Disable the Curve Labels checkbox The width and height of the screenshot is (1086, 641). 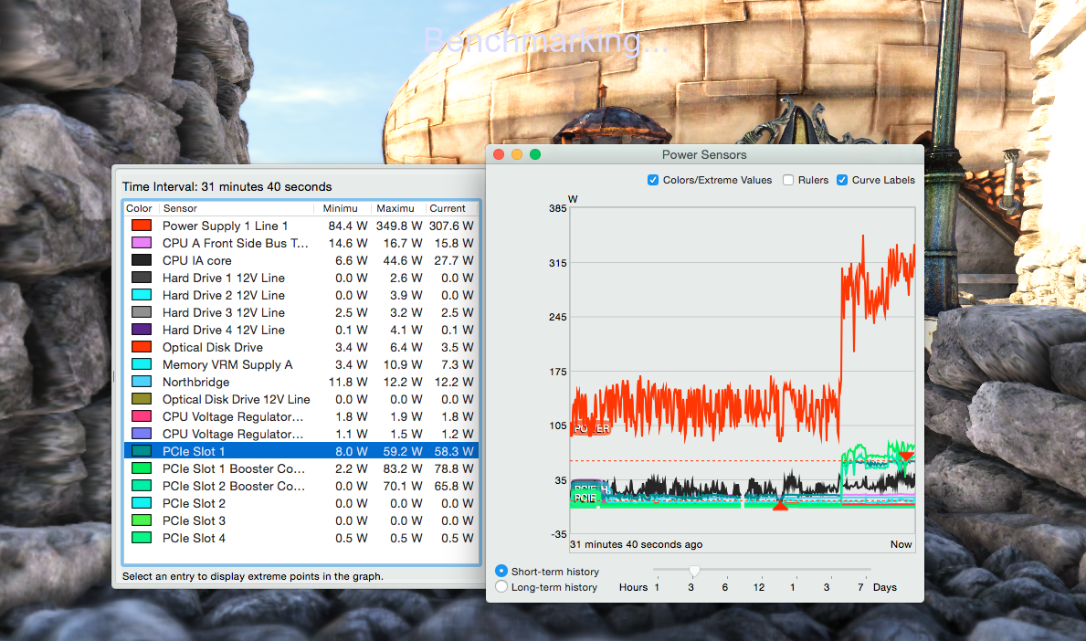coord(842,180)
